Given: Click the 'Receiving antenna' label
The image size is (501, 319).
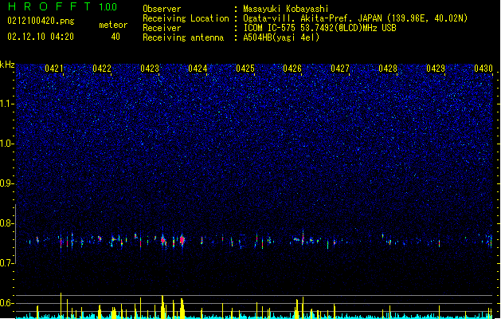Looking at the screenshot, I should pyautogui.click(x=183, y=37).
